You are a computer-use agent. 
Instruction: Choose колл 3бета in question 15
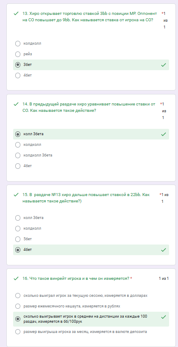point(18,218)
